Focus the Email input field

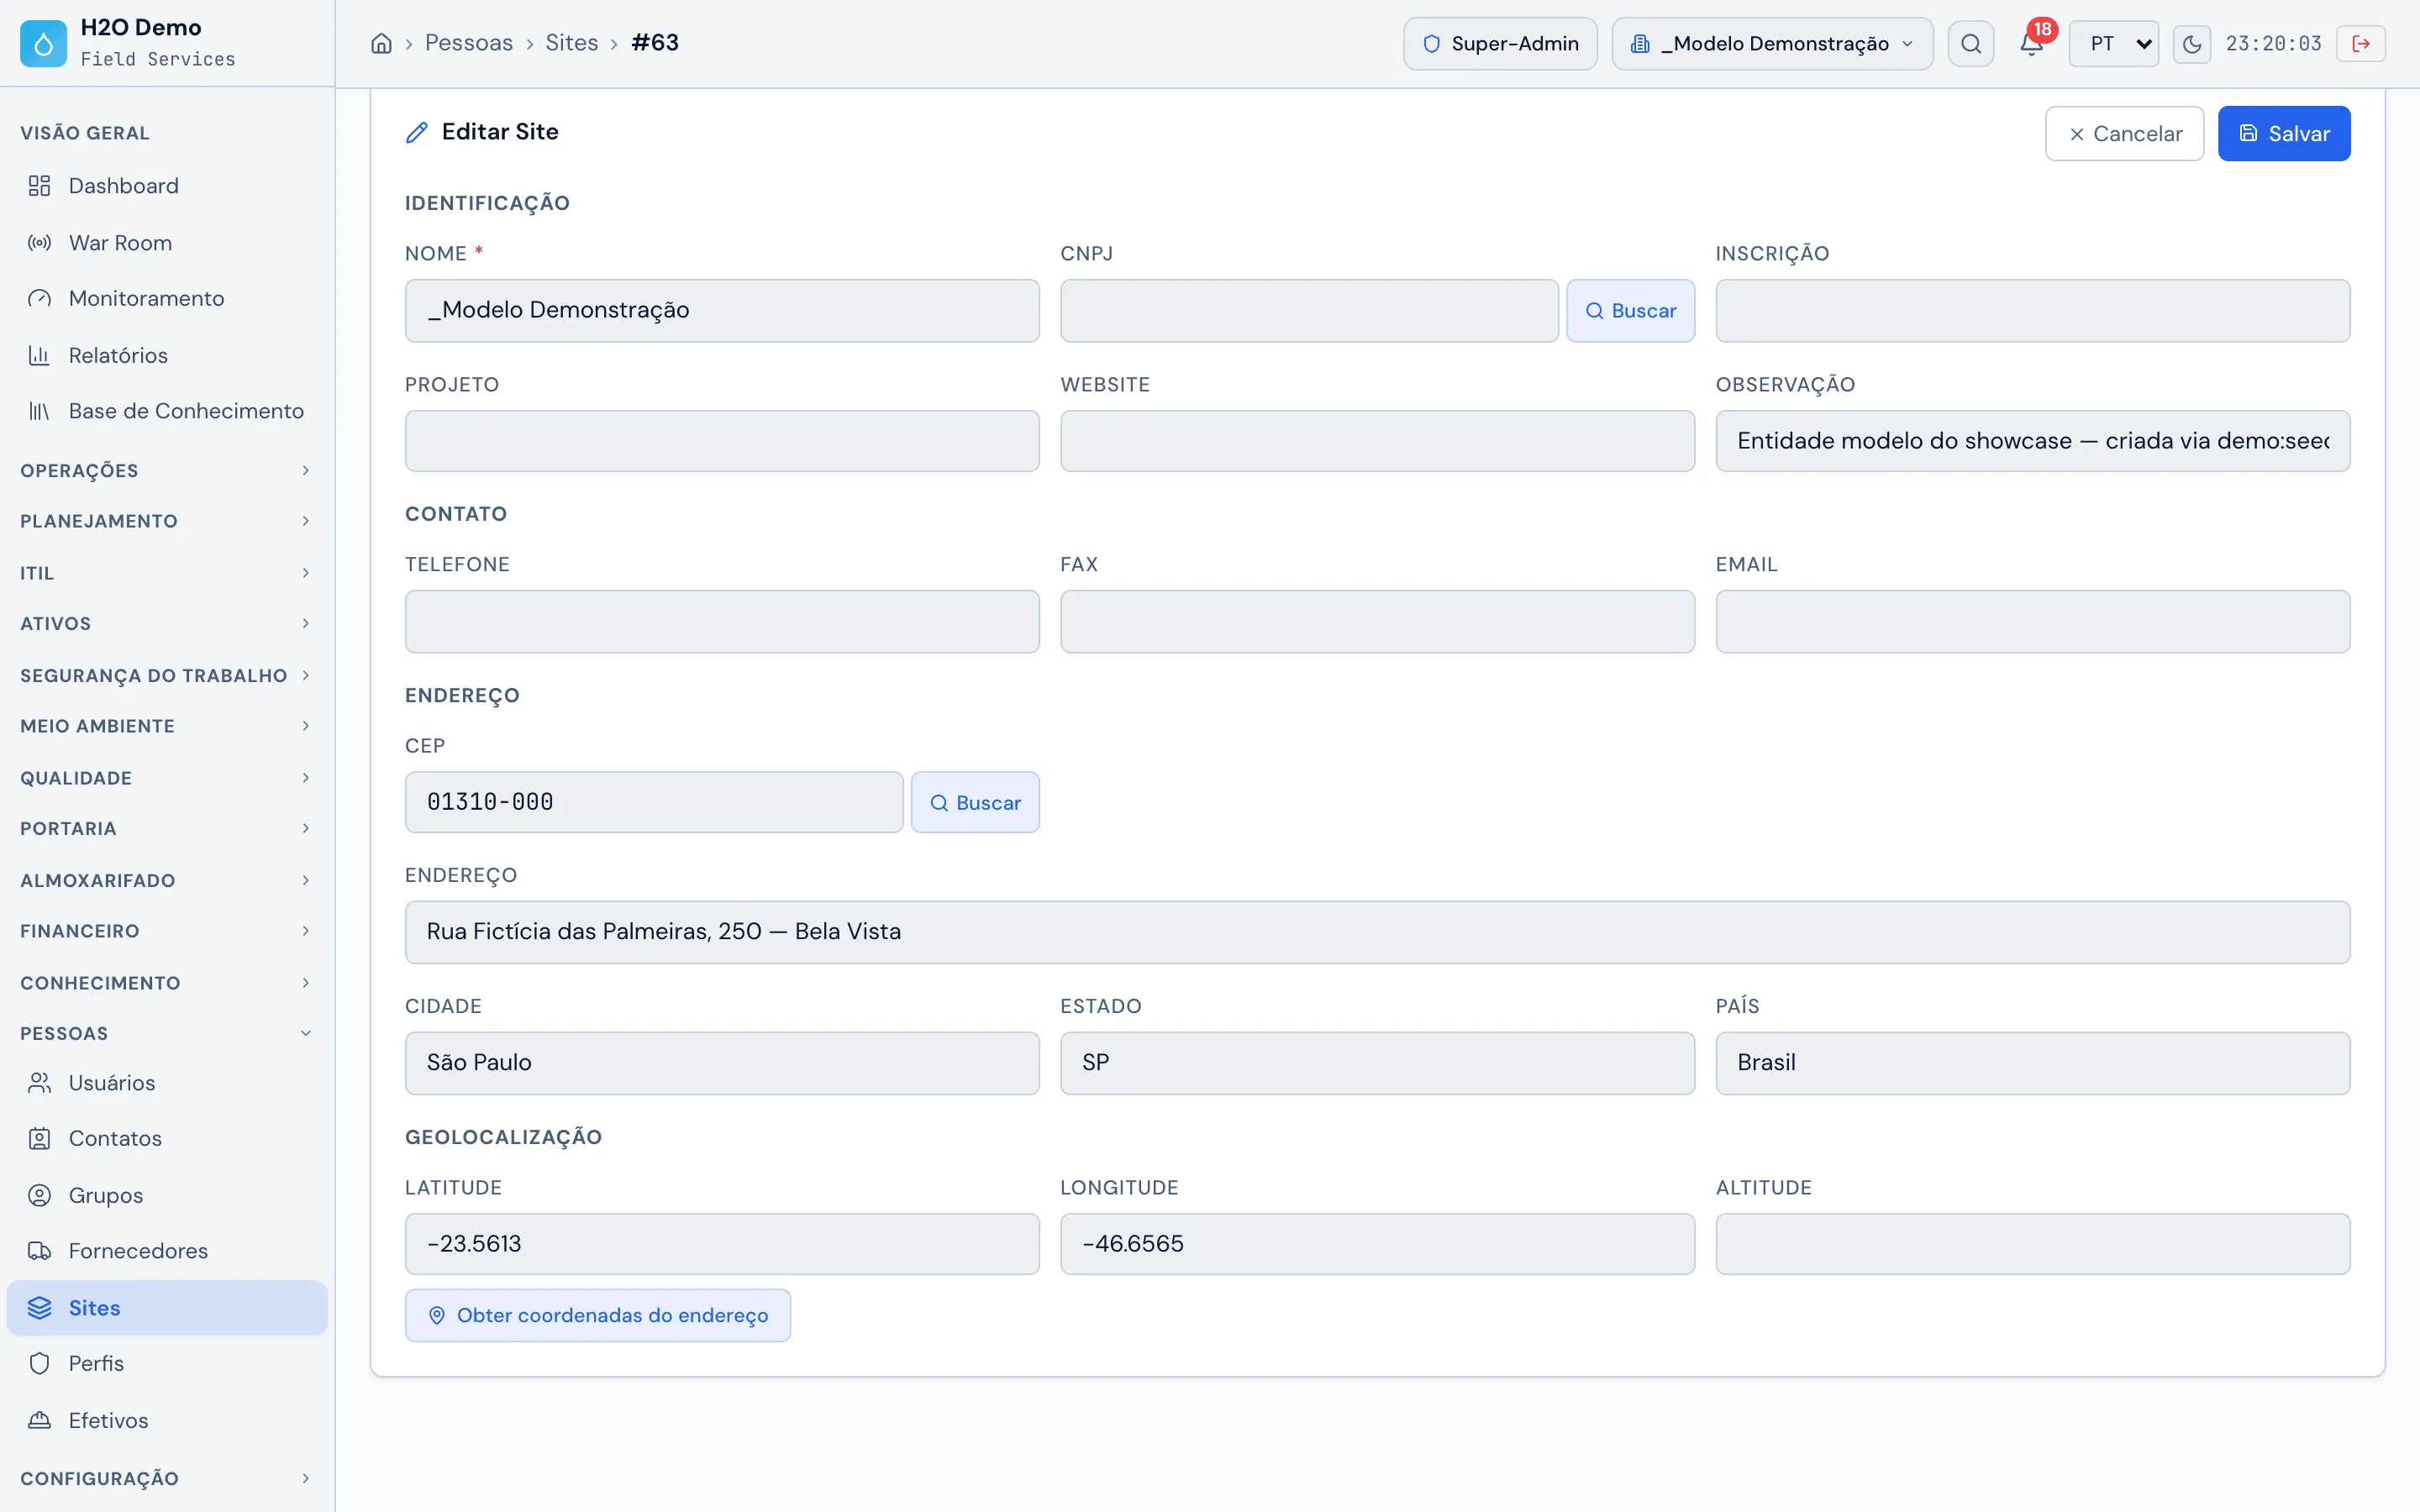point(2033,622)
